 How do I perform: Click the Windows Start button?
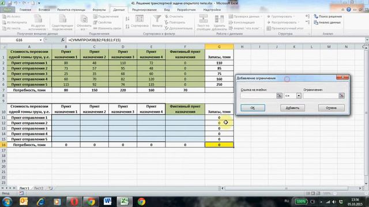click(7, 202)
